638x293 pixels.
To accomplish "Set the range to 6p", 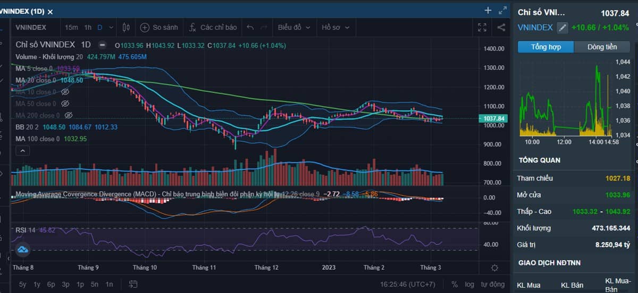I will click(x=51, y=284).
